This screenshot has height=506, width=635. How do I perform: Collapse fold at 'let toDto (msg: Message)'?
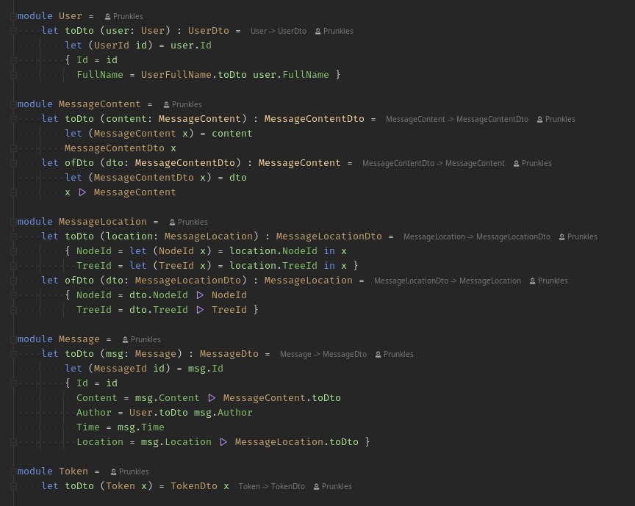pyautogui.click(x=13, y=354)
